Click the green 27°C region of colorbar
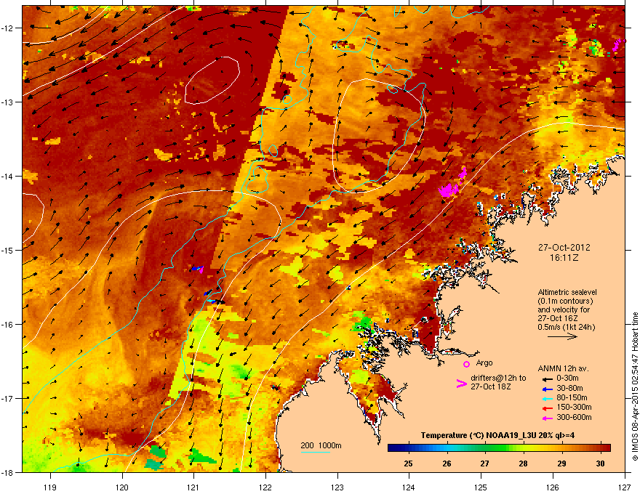The height and width of the screenshot is (494, 640). [x=485, y=448]
